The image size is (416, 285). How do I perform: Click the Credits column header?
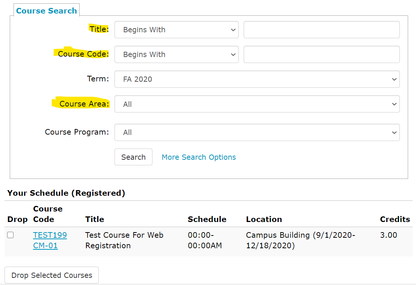coord(395,219)
